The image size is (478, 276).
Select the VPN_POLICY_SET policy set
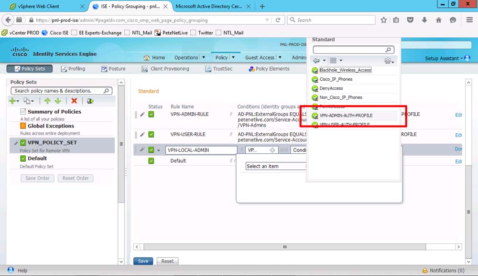point(62,146)
